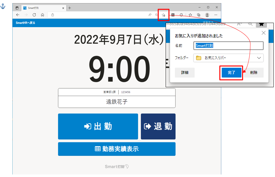This screenshot has width=275, height=177.
Task: Open browser settings and more menu
Action: coord(216,15)
